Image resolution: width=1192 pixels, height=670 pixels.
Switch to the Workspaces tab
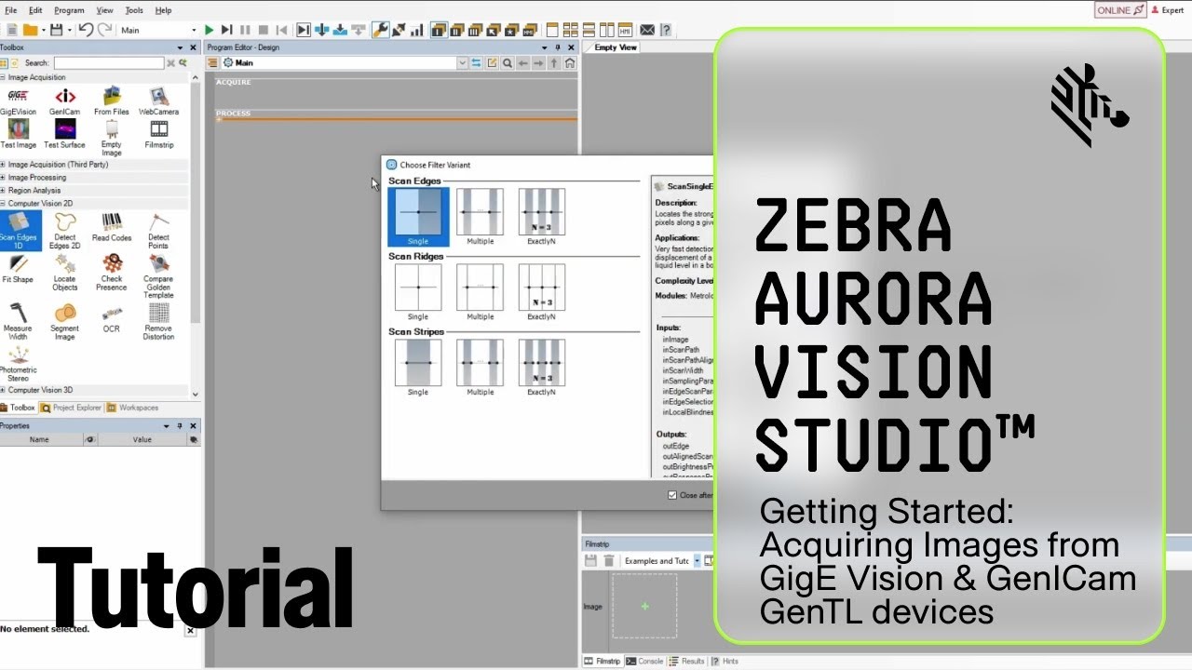[133, 408]
